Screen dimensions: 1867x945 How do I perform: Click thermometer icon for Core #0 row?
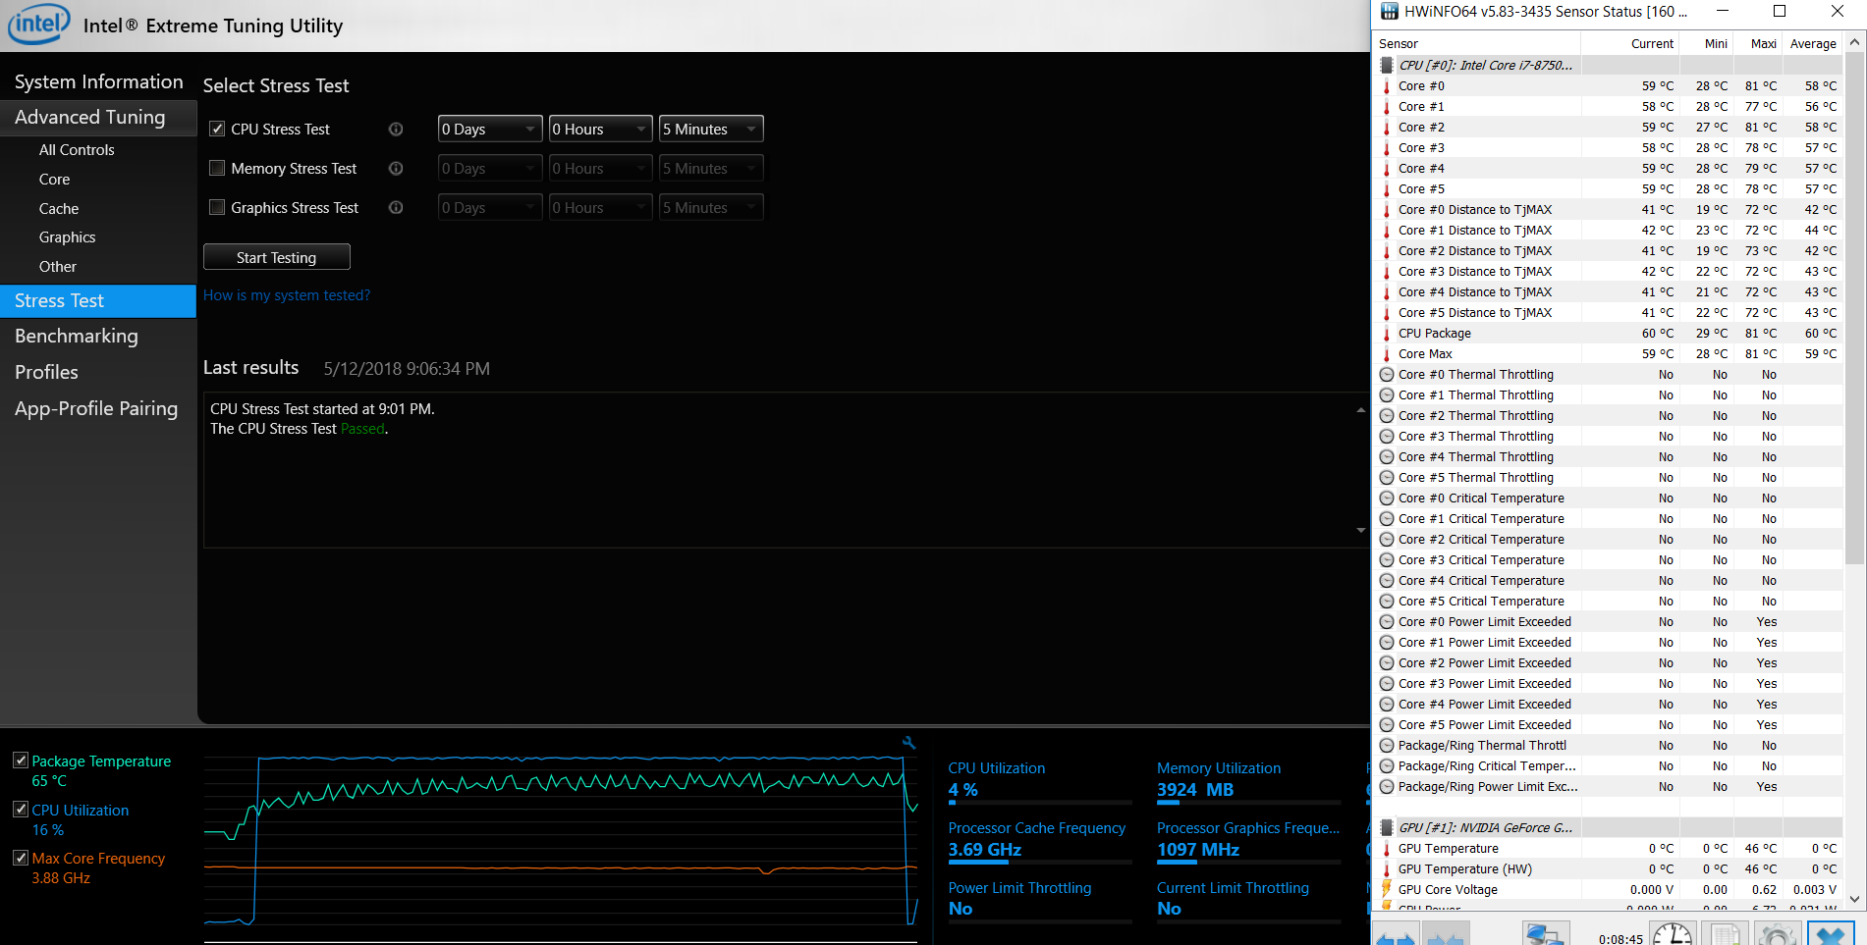coord(1387,86)
